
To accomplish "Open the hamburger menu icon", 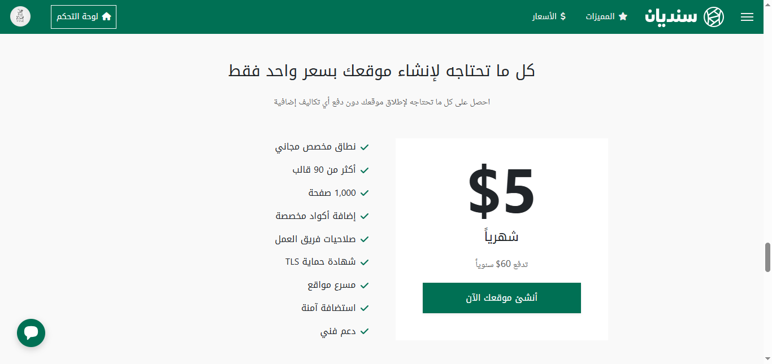I will [747, 17].
